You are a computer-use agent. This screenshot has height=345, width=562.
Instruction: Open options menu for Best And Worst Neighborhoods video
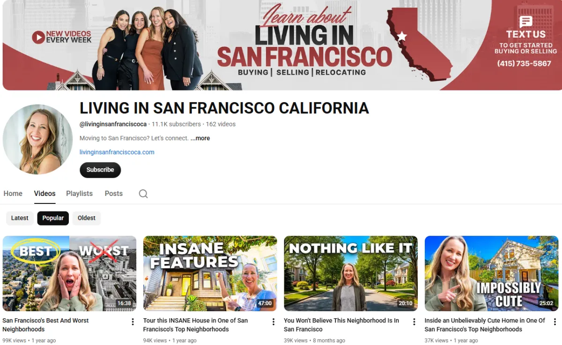tap(133, 322)
